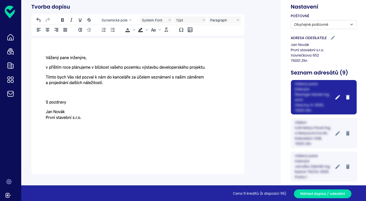Click Náhled dopisů / odeslání button
366x201 pixels.
[323, 194]
